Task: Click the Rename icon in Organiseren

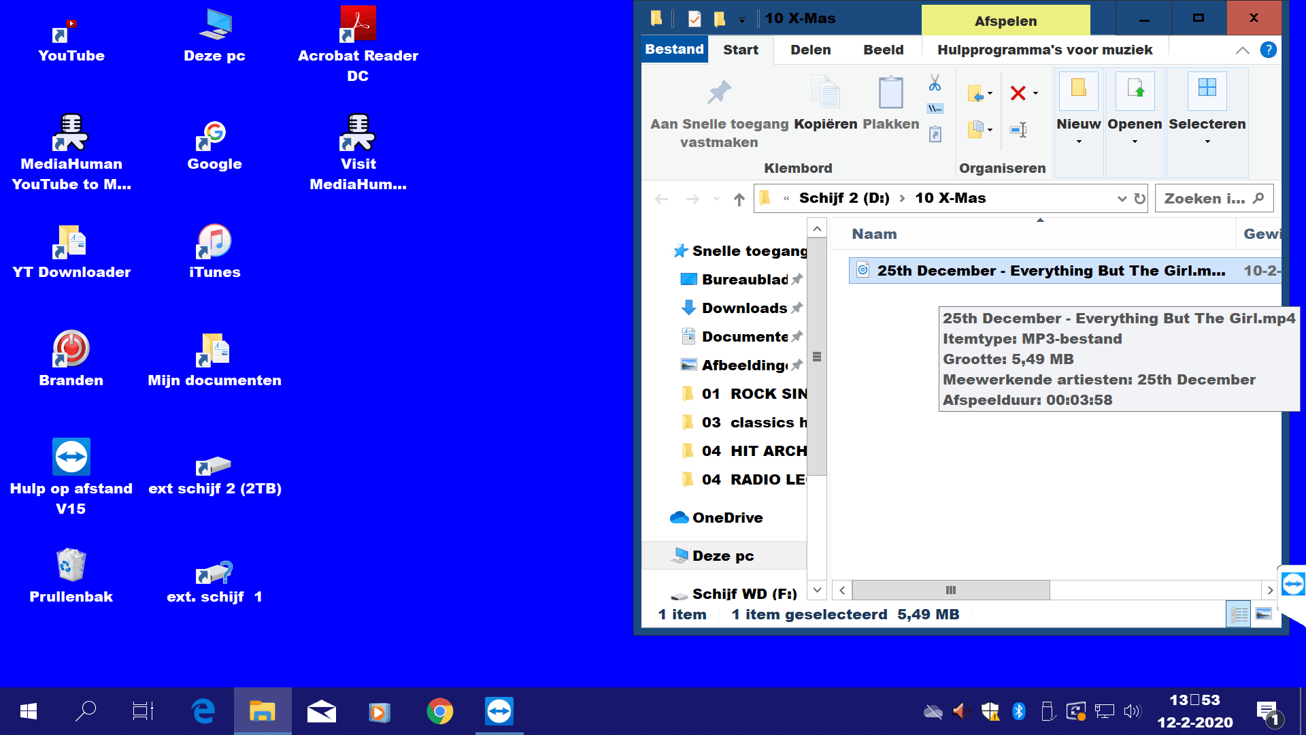Action: pyautogui.click(x=1018, y=129)
